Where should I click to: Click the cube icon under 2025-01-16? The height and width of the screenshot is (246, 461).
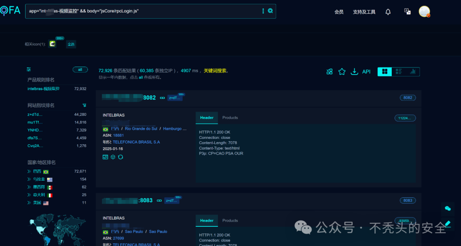pos(113,157)
